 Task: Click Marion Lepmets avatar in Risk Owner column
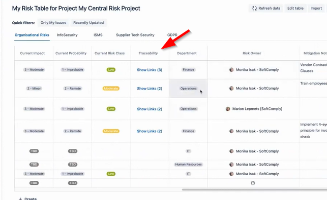[228, 109]
